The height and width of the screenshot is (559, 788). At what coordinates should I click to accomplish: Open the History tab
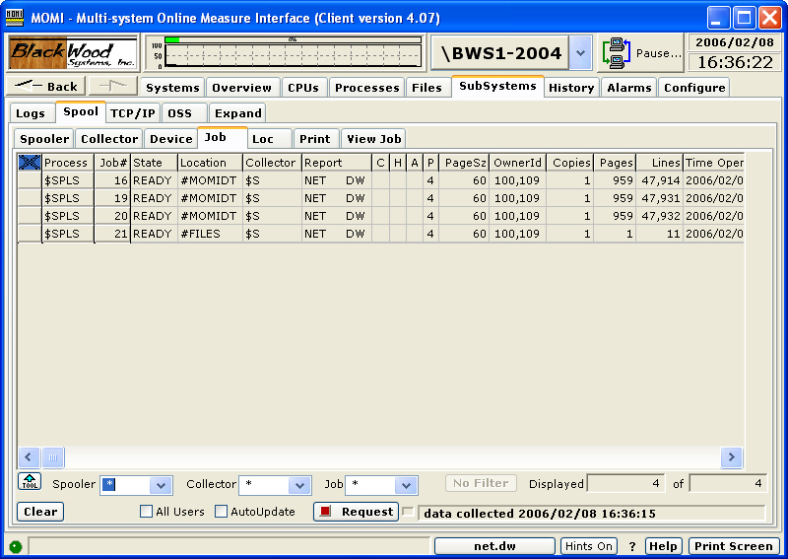click(571, 88)
